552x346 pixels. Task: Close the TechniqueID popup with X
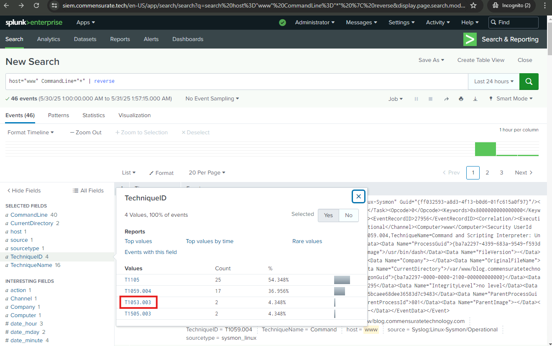358,196
